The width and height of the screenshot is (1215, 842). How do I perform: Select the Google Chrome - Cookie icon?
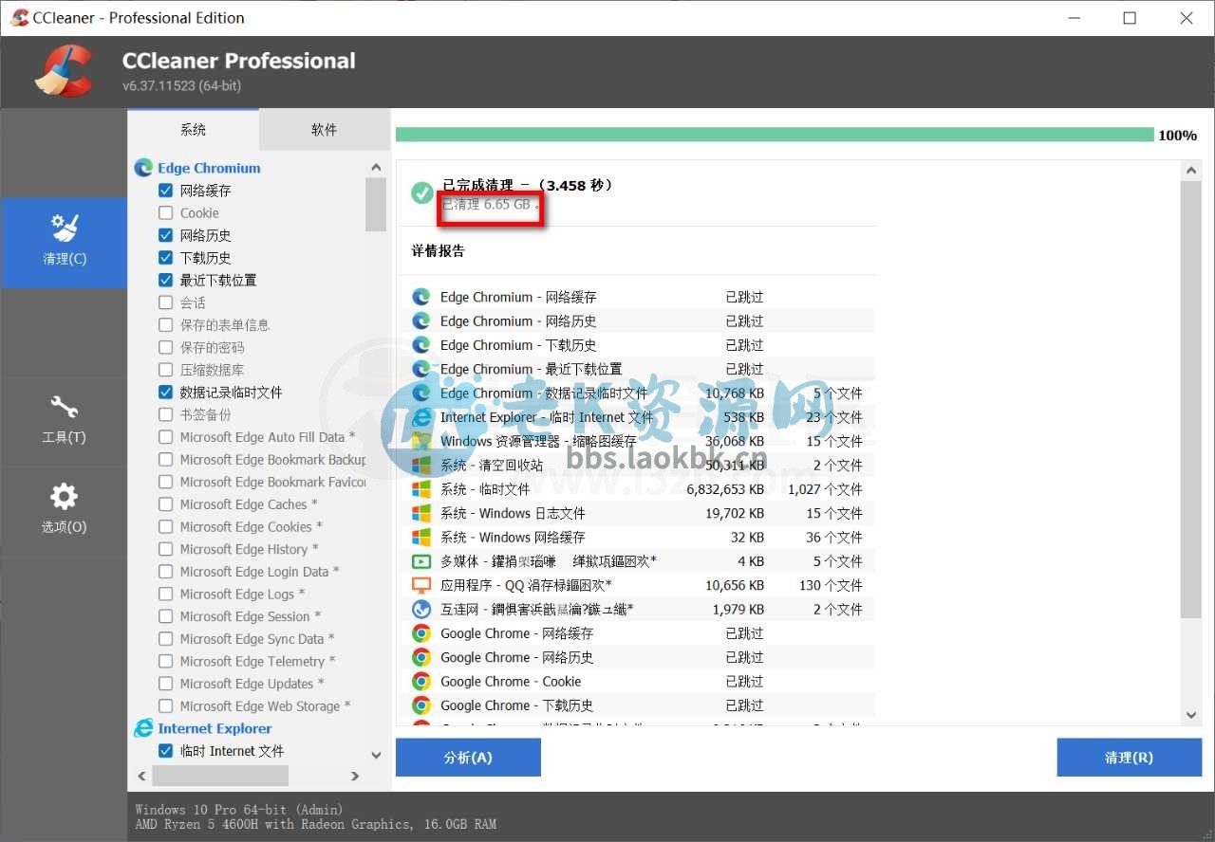pyautogui.click(x=421, y=681)
